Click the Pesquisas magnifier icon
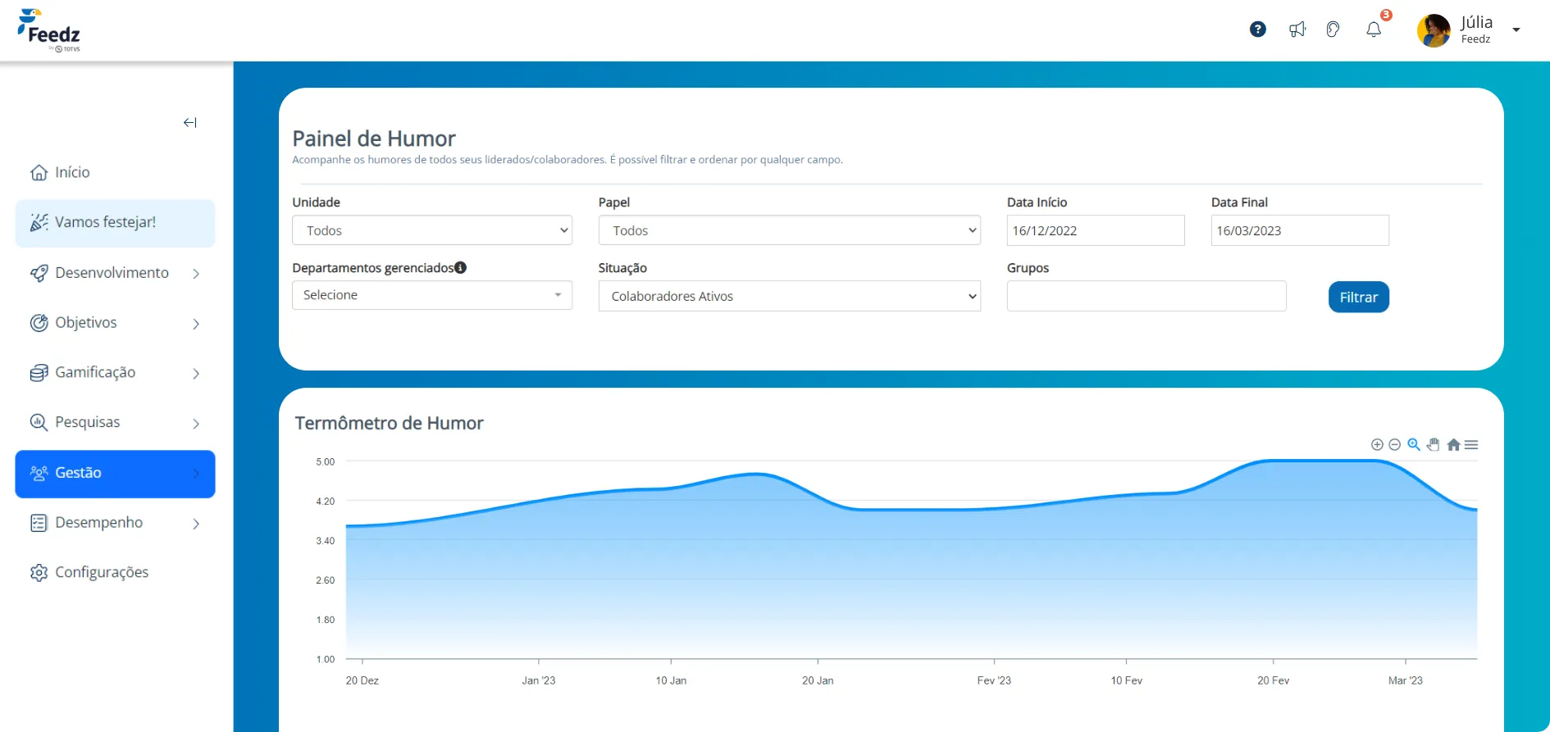 (x=39, y=422)
